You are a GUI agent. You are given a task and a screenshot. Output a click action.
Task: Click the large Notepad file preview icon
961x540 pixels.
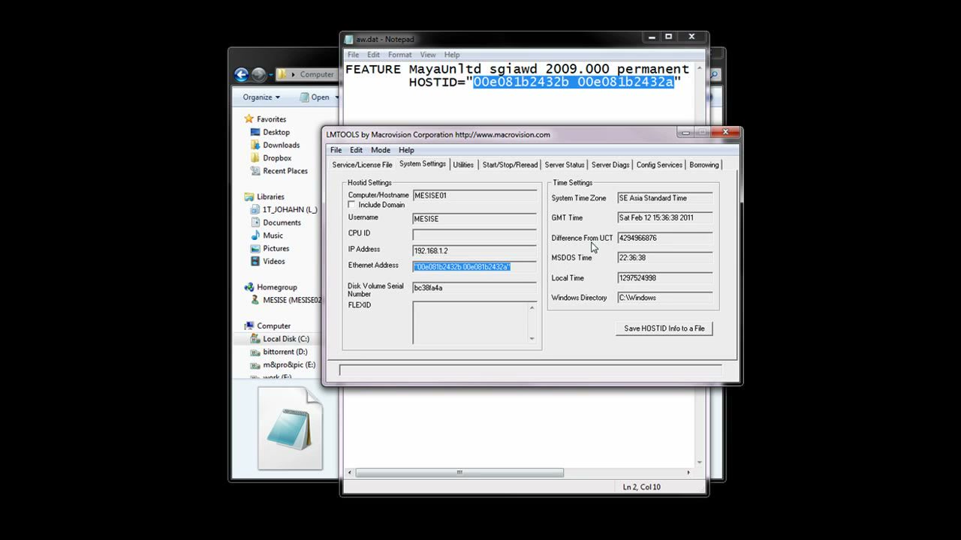click(291, 429)
